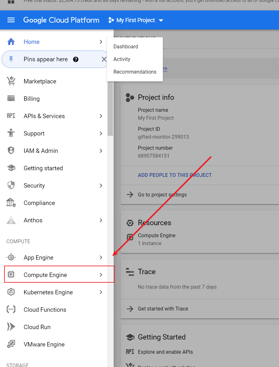
Task: Expand the Security submenu chevron
Action: click(101, 185)
